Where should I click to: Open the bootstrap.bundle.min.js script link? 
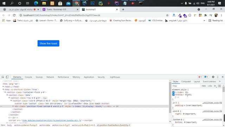coord(52,120)
